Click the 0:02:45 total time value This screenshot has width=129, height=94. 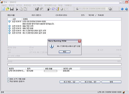[119, 50]
